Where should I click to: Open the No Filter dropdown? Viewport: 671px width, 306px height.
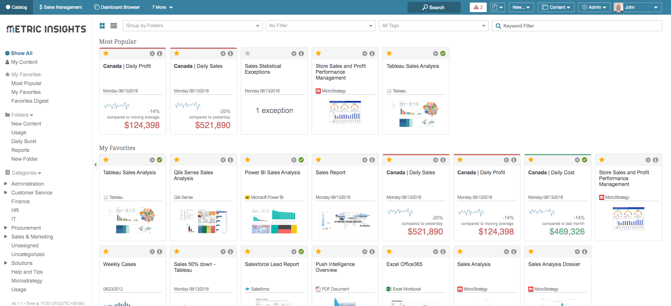(x=320, y=26)
